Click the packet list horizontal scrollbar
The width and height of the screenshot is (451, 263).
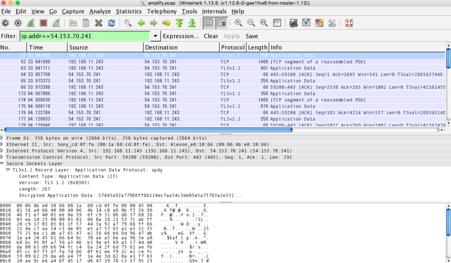pos(148,130)
